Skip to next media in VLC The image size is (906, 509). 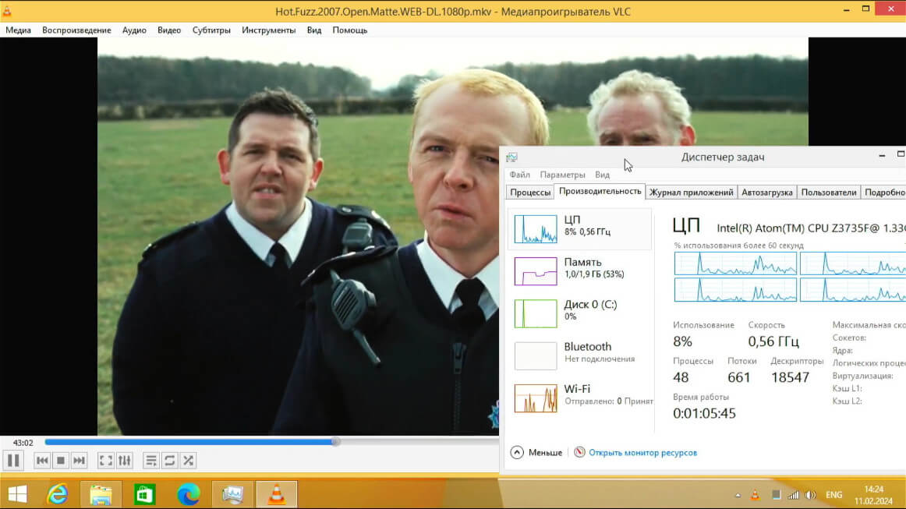(80, 461)
